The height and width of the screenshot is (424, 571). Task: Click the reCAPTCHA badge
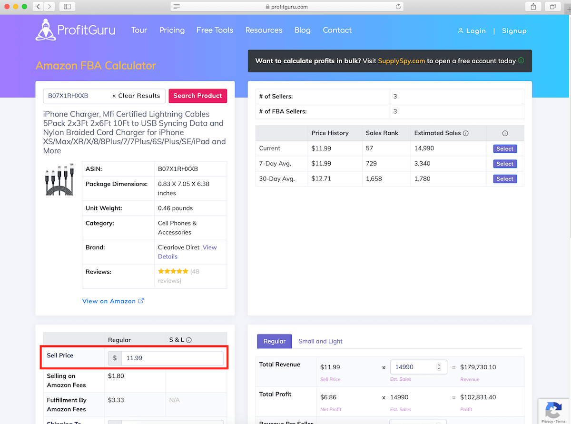553,411
